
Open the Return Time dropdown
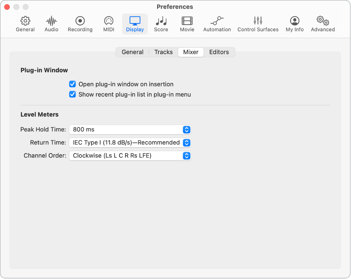pyautogui.click(x=130, y=143)
